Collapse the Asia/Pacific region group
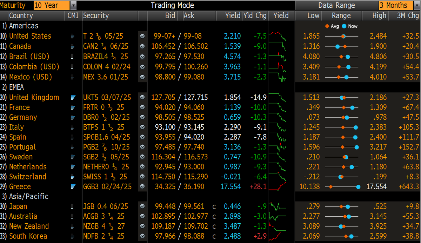Viewport: 421px width, 243px height. click(x=25, y=196)
